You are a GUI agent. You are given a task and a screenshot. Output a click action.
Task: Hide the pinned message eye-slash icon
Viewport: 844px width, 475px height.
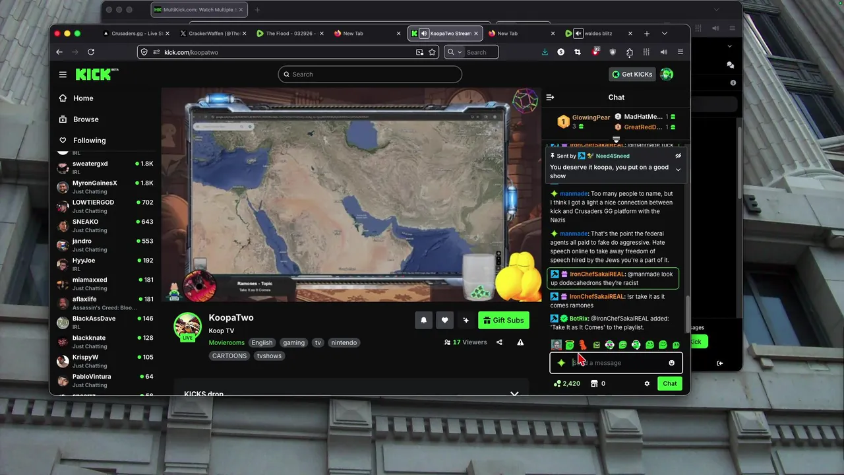click(678, 156)
